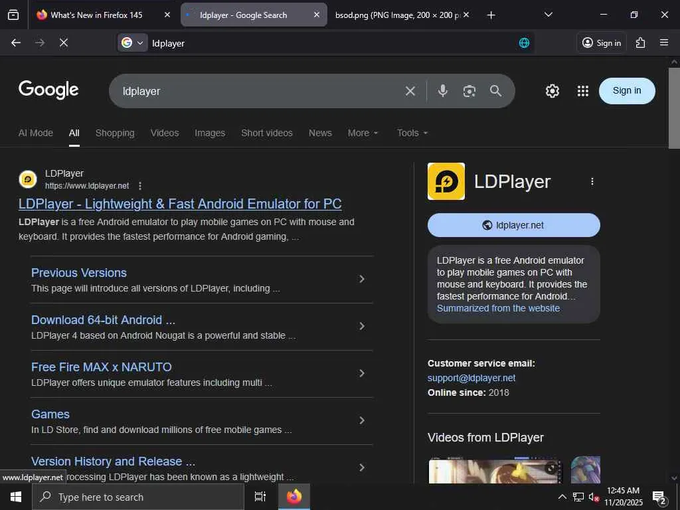Open the Windows Start menu

[x=16, y=497]
